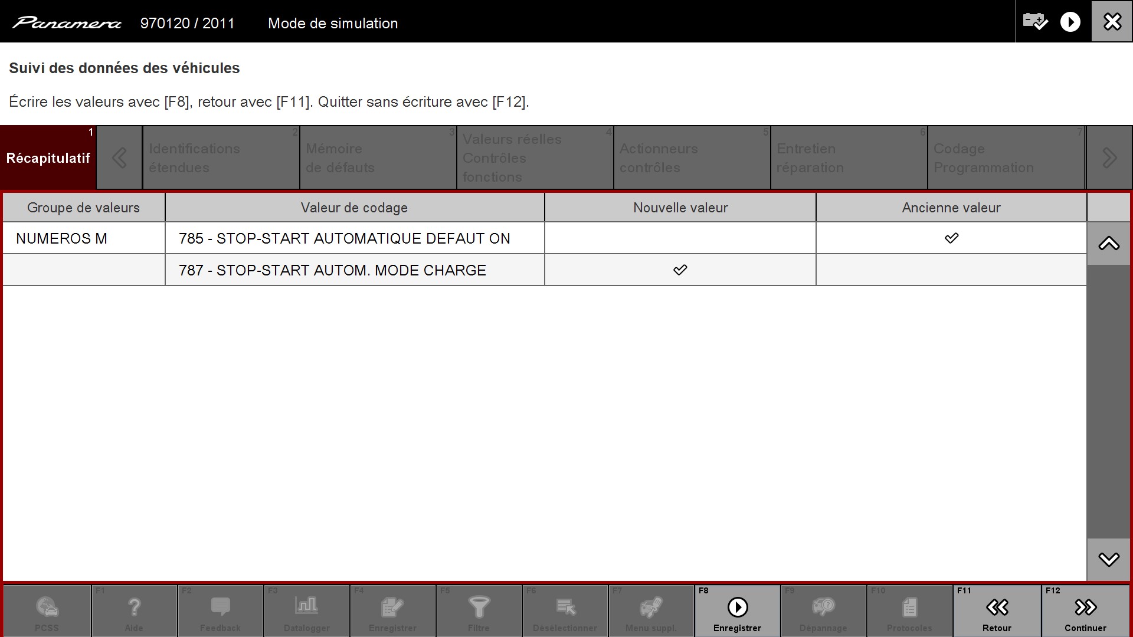Click the F4 Enregistrer notepad button

click(x=392, y=610)
